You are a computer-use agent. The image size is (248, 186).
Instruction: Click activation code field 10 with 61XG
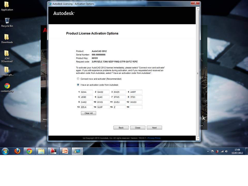click(x=103, y=102)
